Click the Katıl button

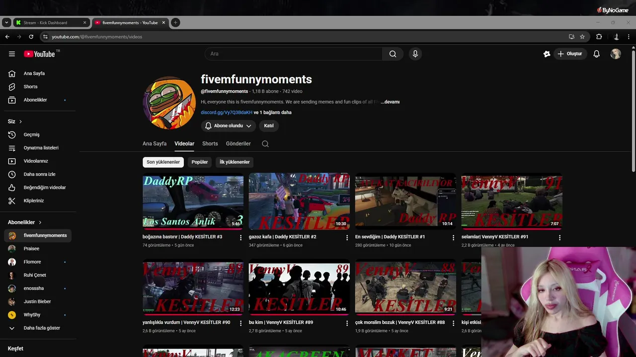pyautogui.click(x=269, y=126)
